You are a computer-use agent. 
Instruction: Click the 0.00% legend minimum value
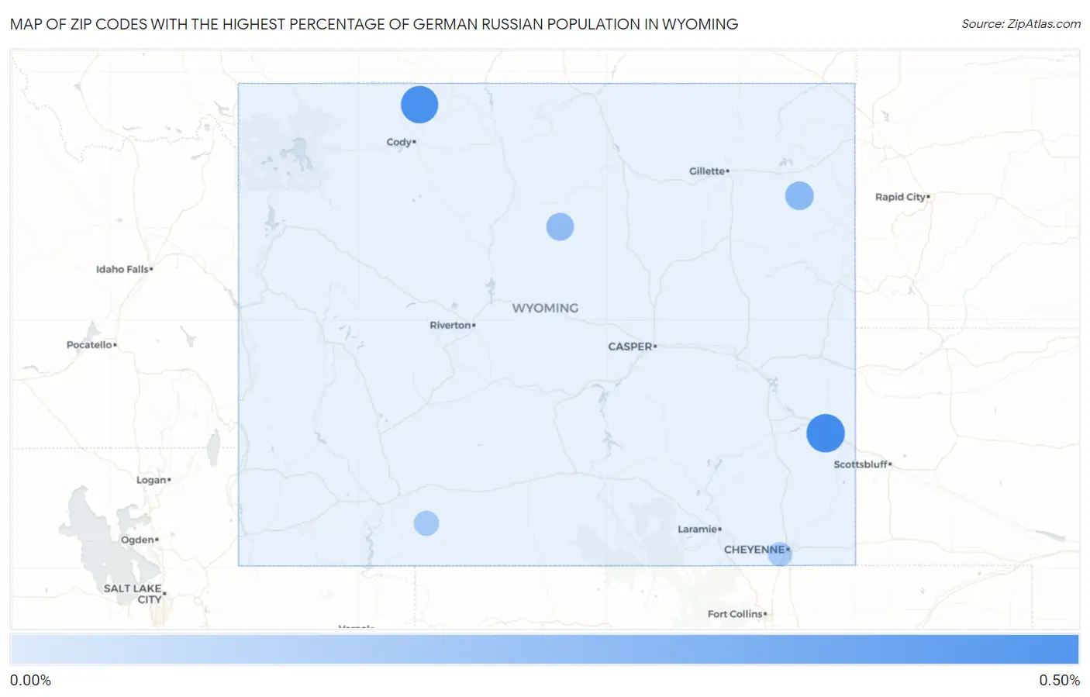[30, 680]
